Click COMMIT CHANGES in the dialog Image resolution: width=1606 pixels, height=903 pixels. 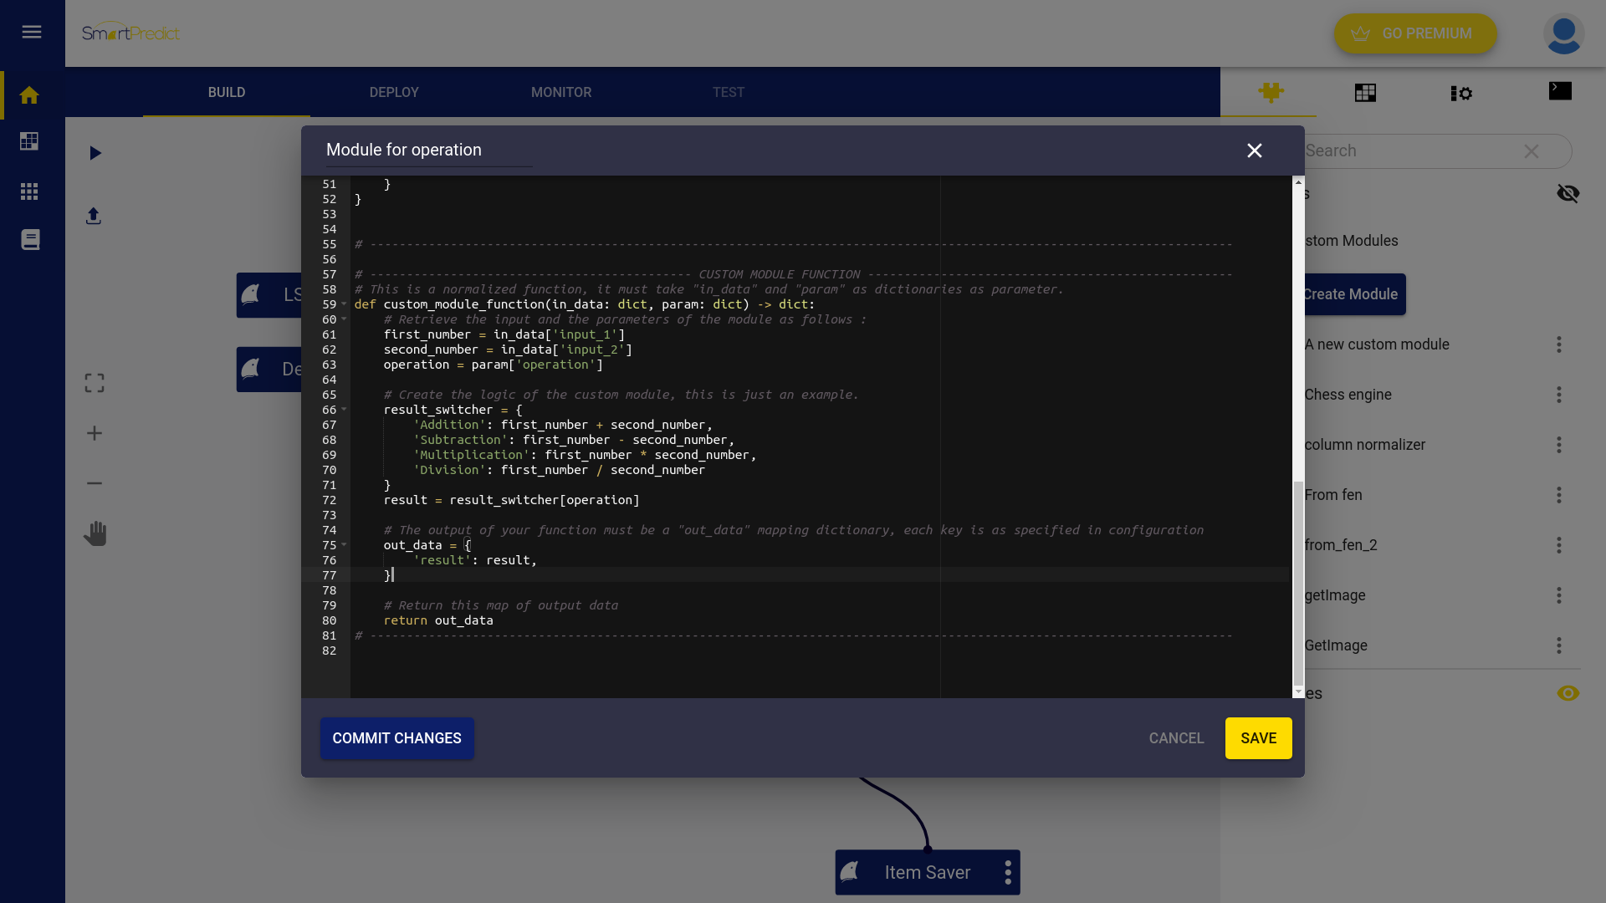tap(396, 738)
